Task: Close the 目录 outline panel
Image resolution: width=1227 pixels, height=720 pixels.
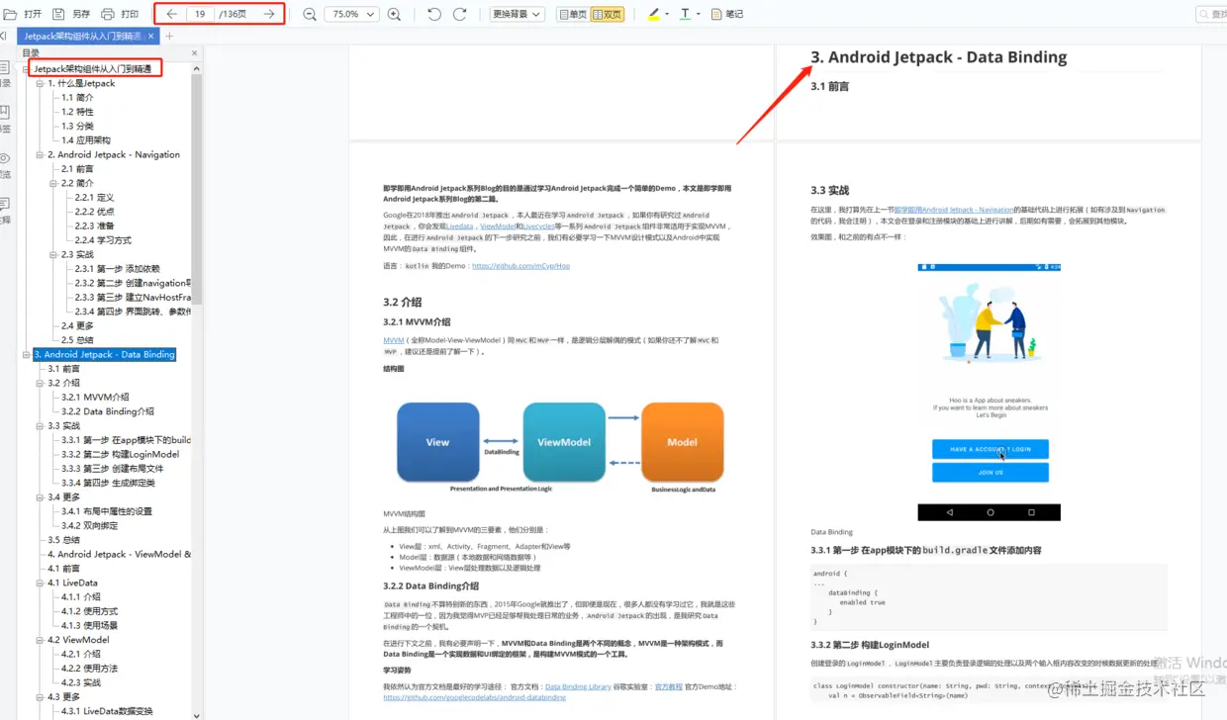Action: pyautogui.click(x=194, y=53)
